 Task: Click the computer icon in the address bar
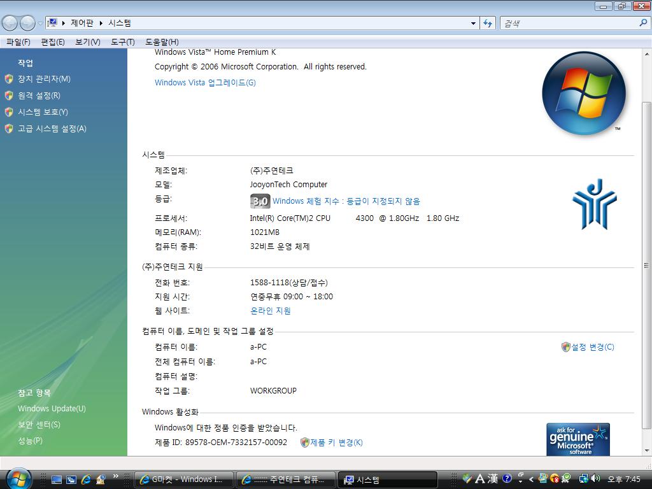(x=52, y=23)
